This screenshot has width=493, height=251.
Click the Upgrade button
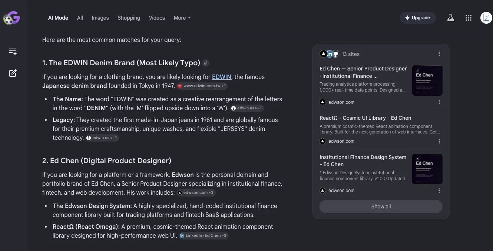[x=418, y=18]
